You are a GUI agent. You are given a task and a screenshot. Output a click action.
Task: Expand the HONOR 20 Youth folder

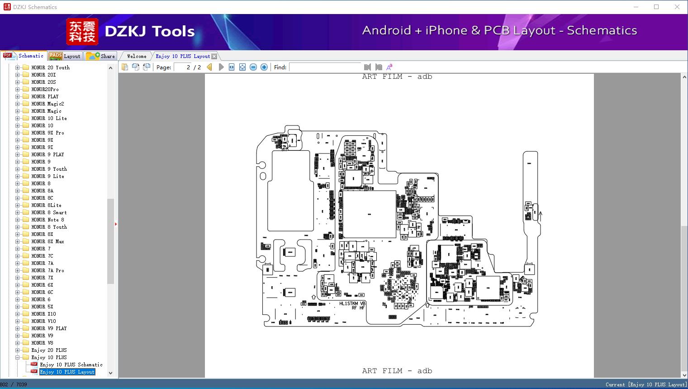(18, 67)
